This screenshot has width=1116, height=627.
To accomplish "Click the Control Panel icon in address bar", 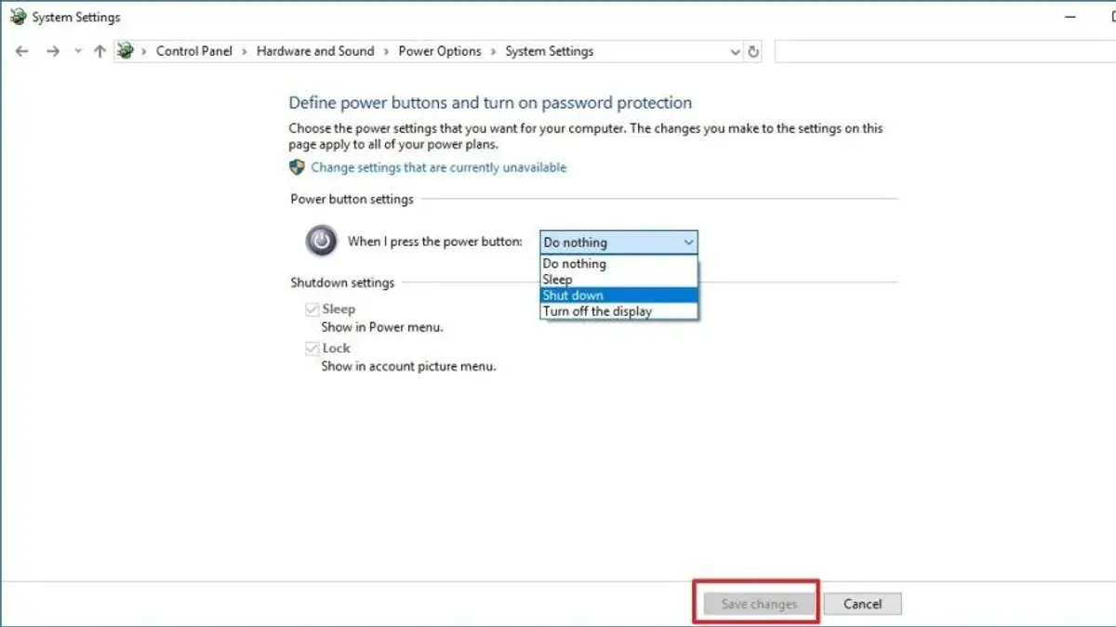I will tap(126, 51).
